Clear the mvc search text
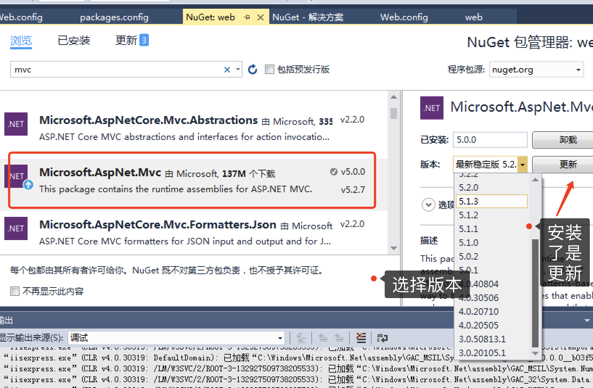Screen dimensions: 593x388 coord(227,70)
